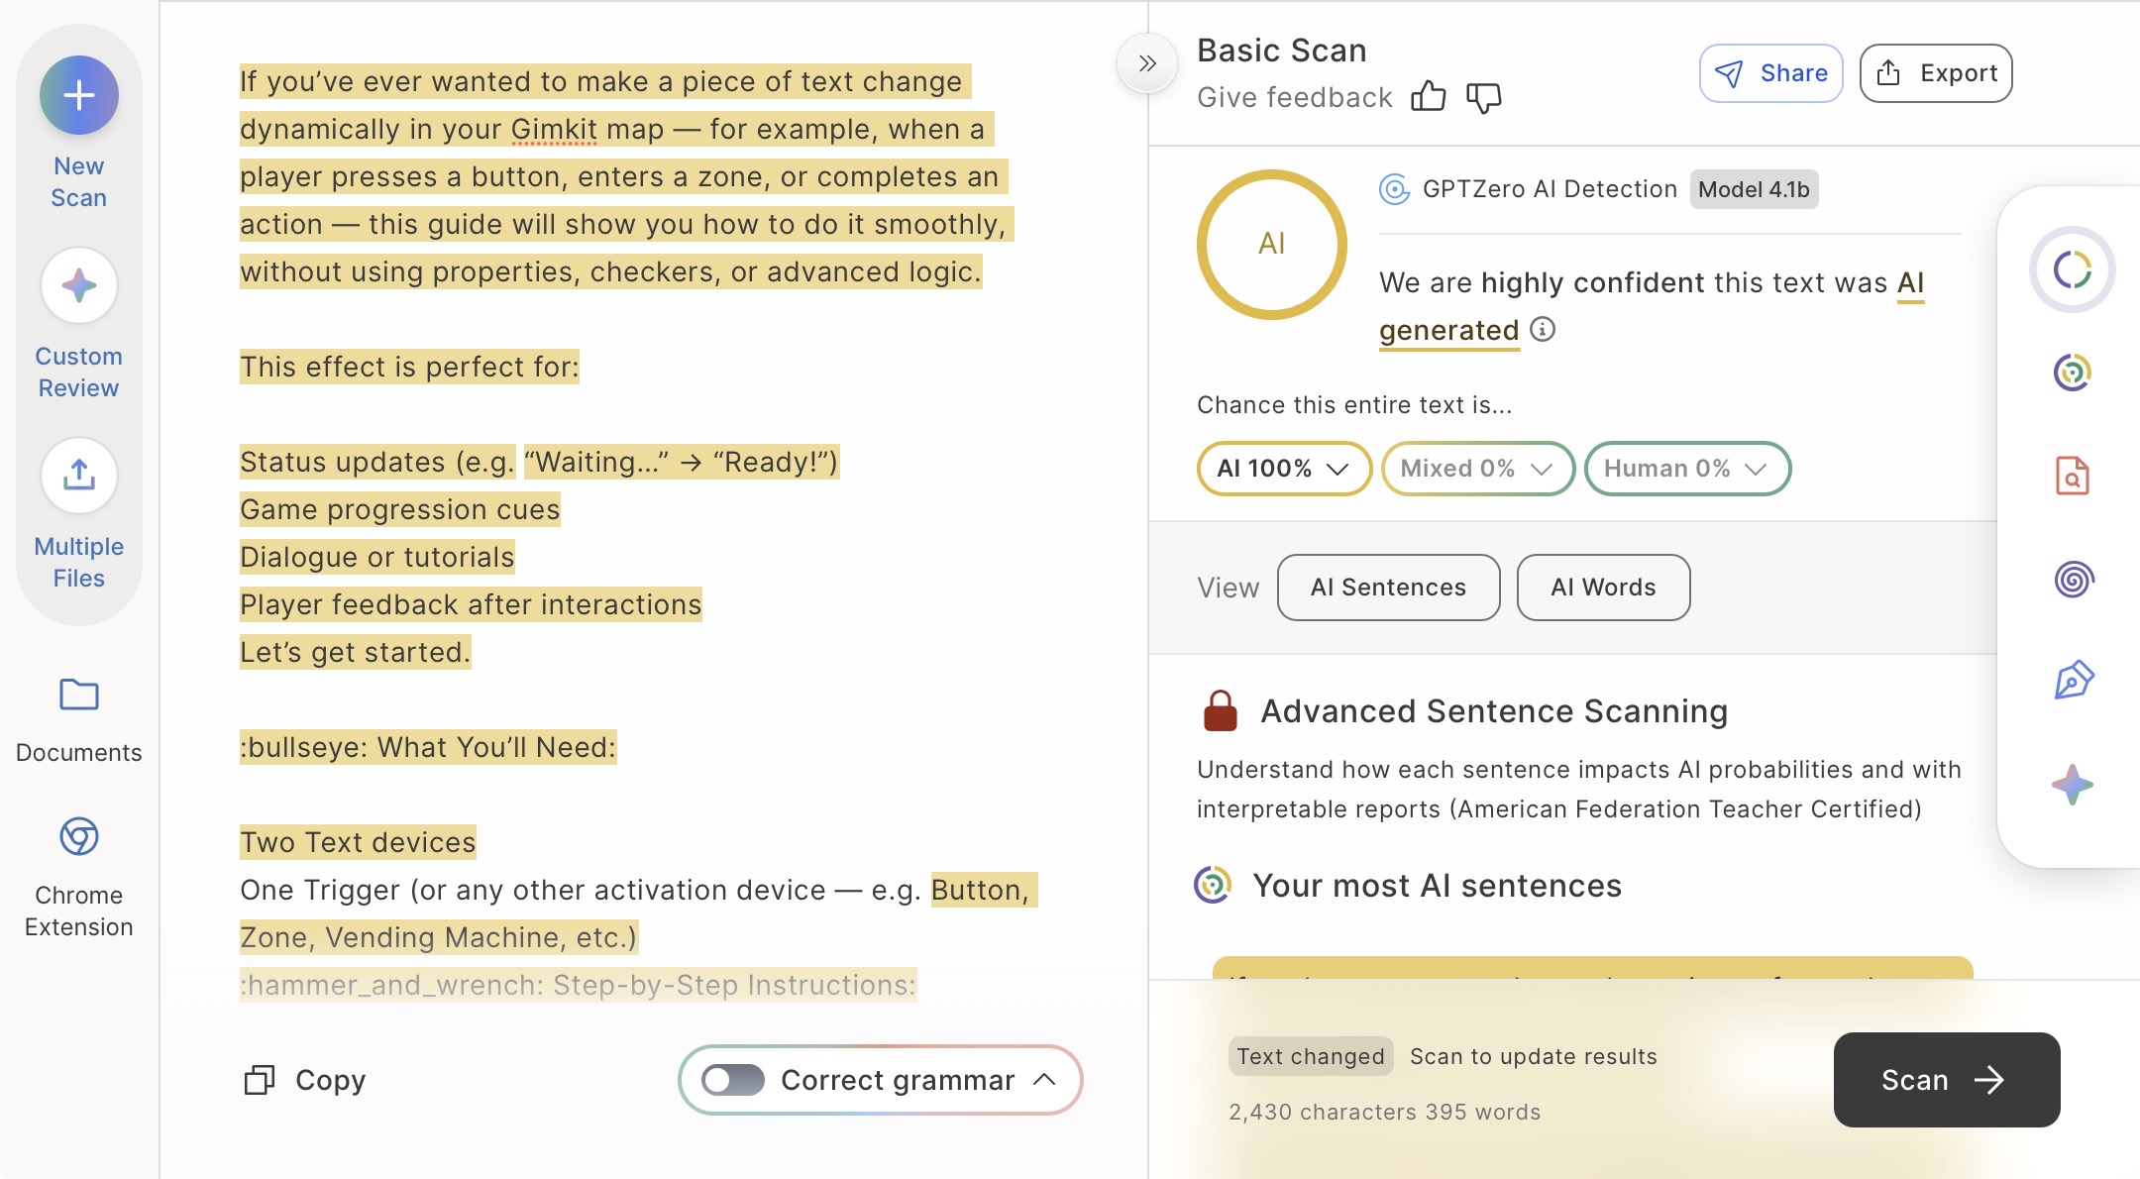
Task: Collapse results panel with double chevron
Action: click(x=1147, y=64)
